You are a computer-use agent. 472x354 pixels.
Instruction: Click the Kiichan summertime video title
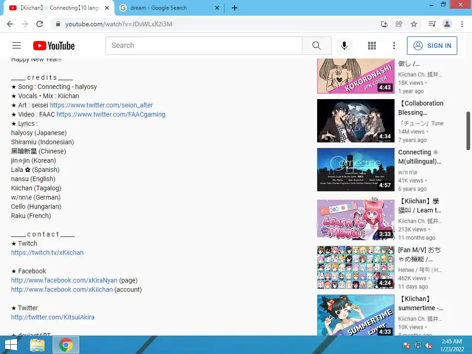tap(421, 303)
